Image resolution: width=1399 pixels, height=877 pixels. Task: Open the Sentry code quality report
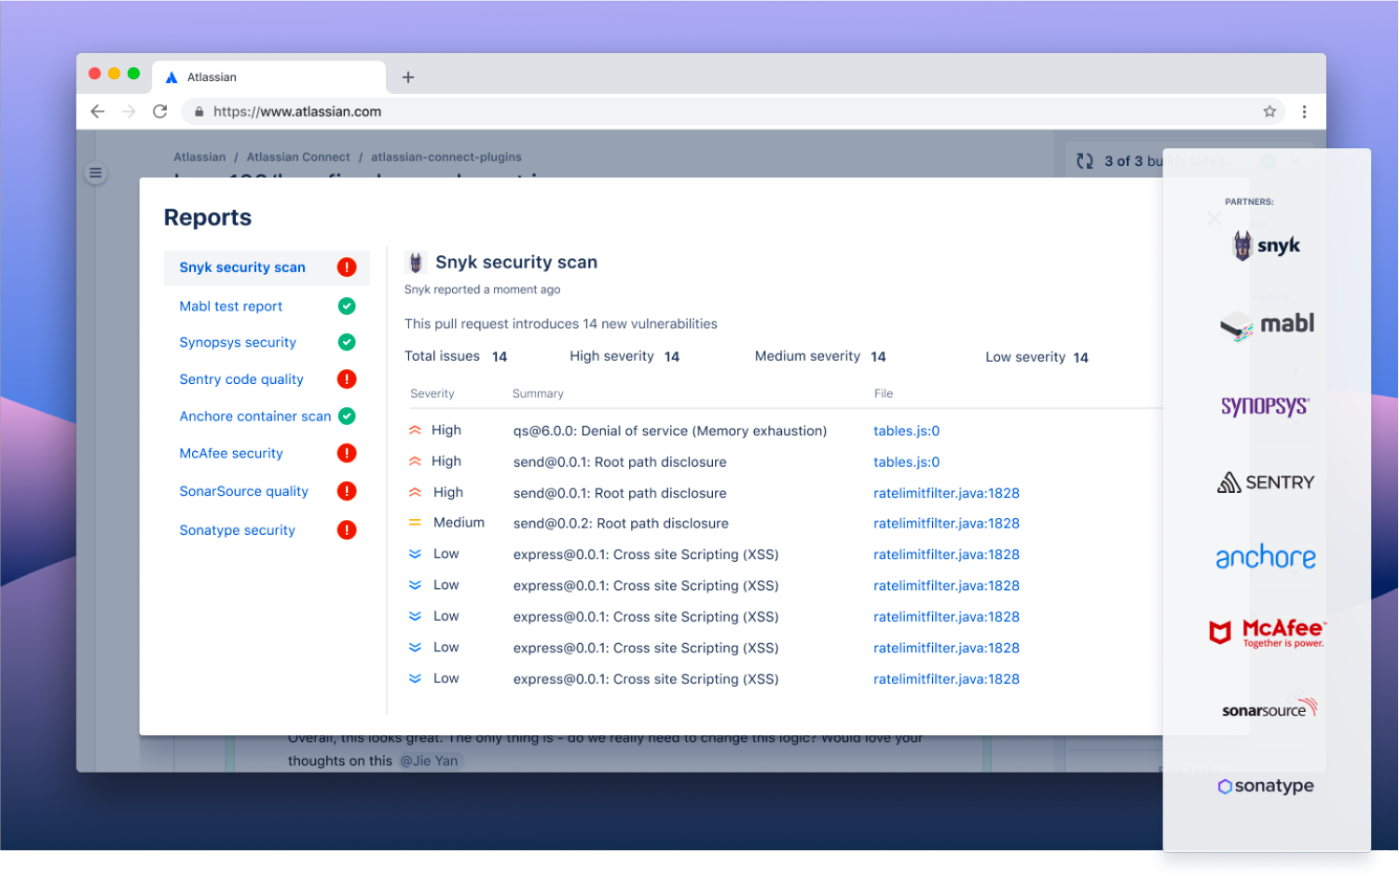(241, 379)
